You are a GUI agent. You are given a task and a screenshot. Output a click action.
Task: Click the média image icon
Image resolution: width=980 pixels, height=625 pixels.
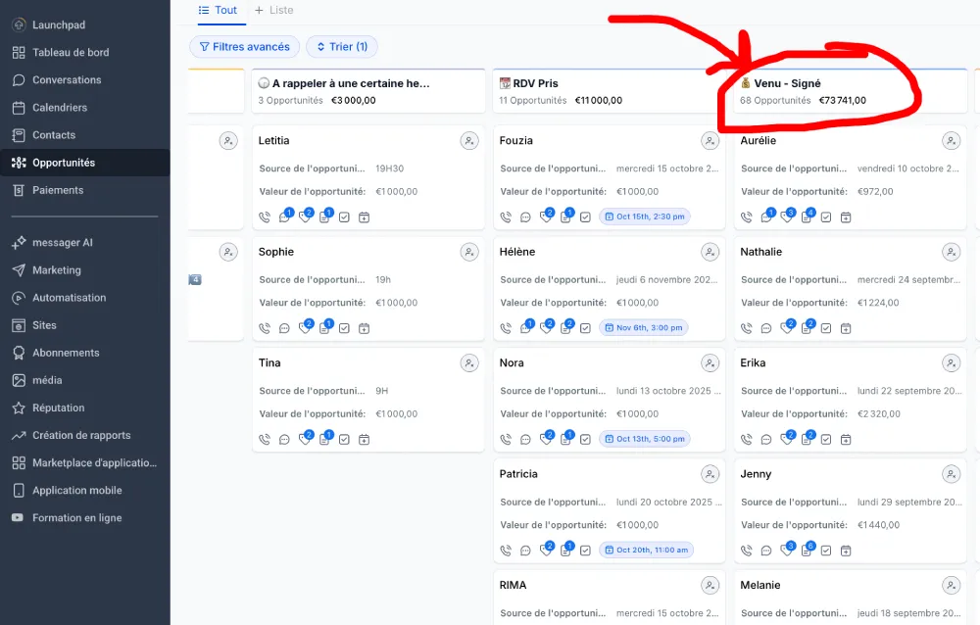pyautogui.click(x=19, y=380)
